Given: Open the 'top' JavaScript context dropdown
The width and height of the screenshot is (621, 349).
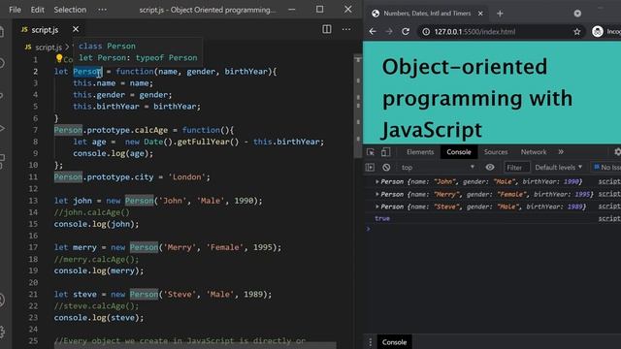Looking at the screenshot, I should click(438, 168).
